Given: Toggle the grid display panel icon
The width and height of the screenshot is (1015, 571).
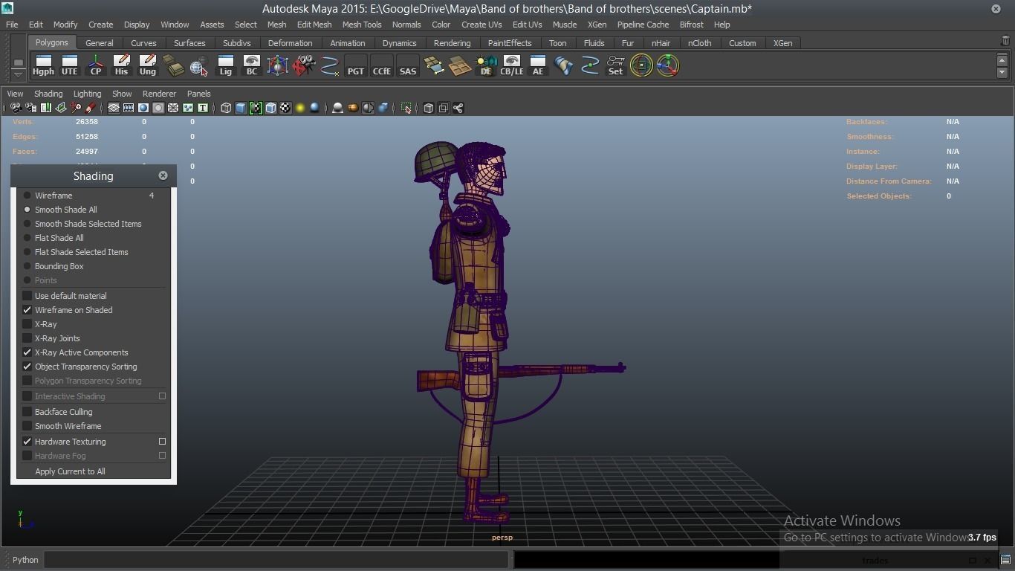Looking at the screenshot, I should tap(114, 108).
